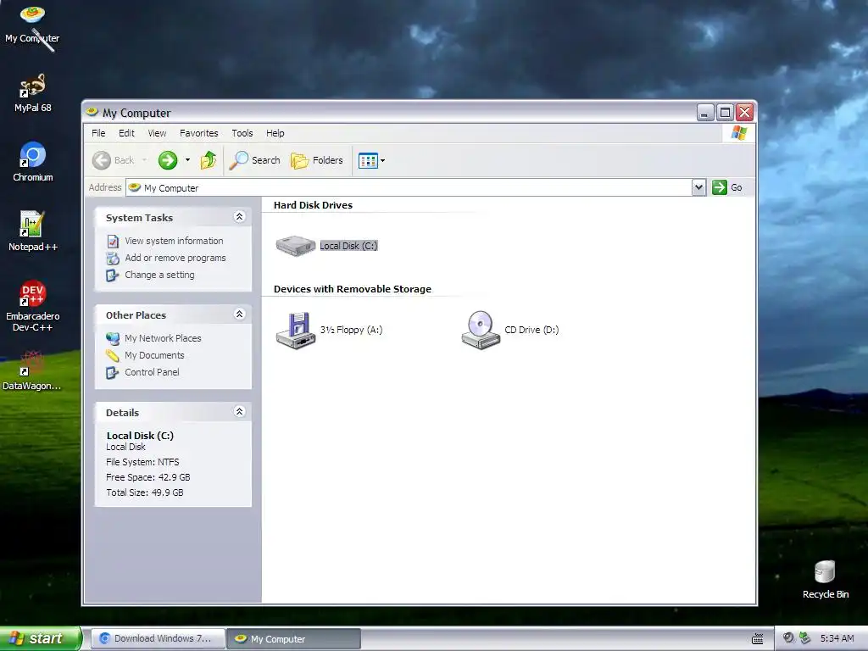This screenshot has width=868, height=651.
Task: Select Embarcadero Dev-C++ desktop shortcut
Action: [33, 306]
